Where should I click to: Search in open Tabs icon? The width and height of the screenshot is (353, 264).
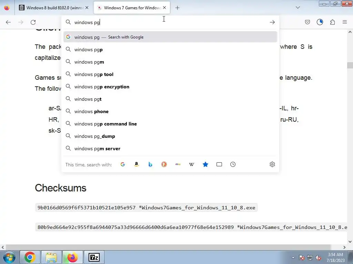[219, 164]
